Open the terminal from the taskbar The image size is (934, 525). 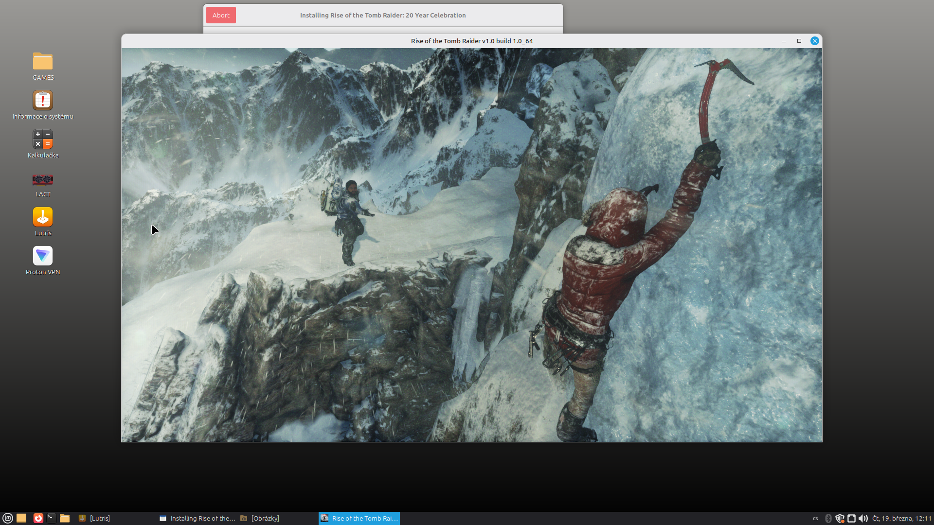point(51,518)
